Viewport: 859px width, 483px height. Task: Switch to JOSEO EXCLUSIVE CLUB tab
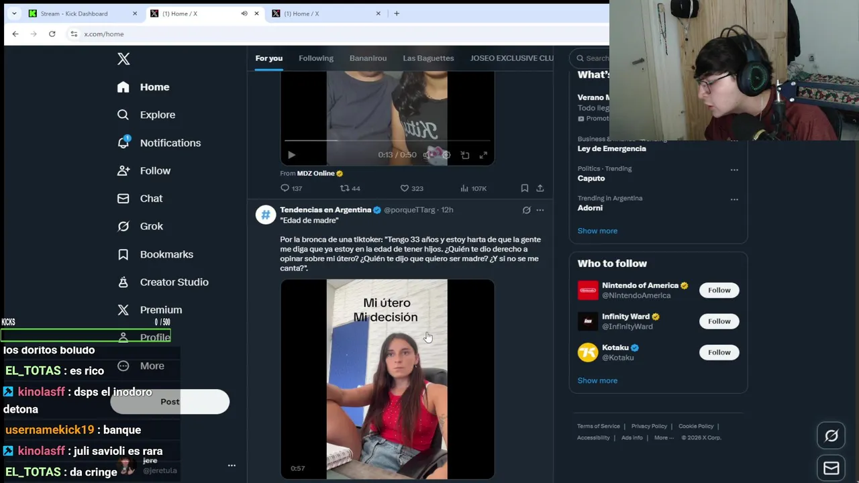511,58
